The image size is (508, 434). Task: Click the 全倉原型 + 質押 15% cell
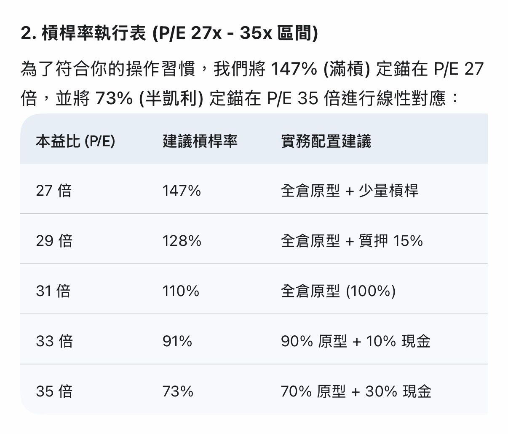(x=352, y=241)
